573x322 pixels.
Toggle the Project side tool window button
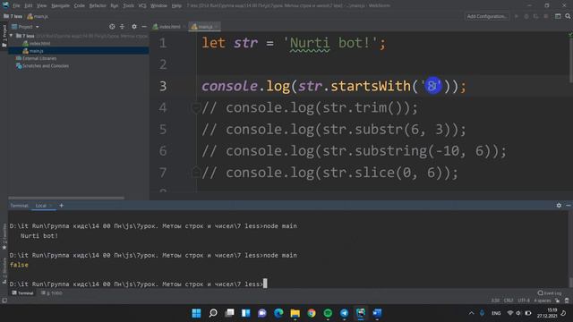click(4, 36)
